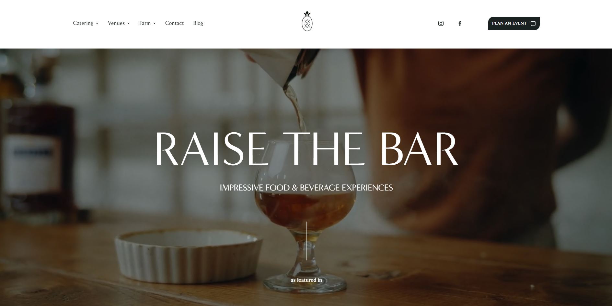This screenshot has width=612, height=306.
Task: Open the Instagram profile icon
Action: pos(441,23)
